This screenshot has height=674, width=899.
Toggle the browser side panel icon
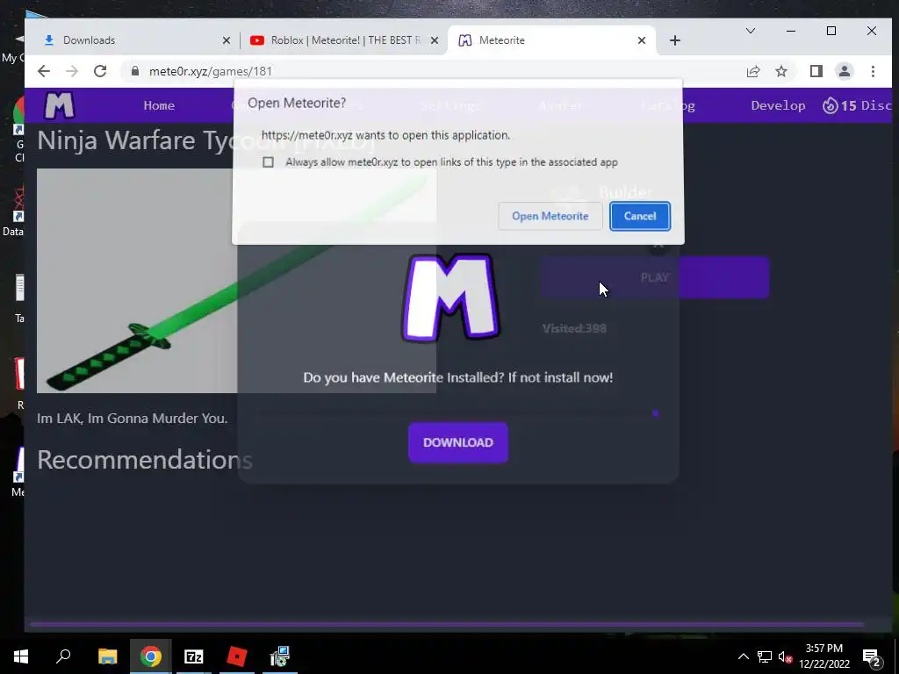click(816, 71)
